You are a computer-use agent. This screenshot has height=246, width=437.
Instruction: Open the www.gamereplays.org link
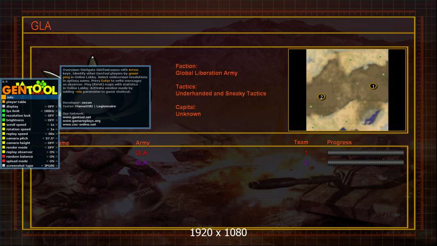pyautogui.click(x=82, y=121)
